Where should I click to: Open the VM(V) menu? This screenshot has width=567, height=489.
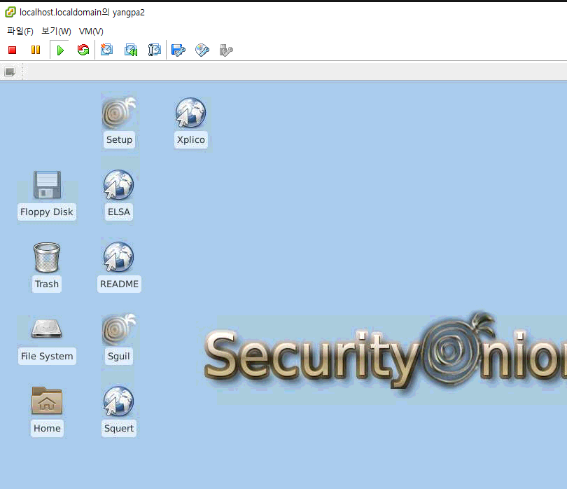pyautogui.click(x=91, y=32)
